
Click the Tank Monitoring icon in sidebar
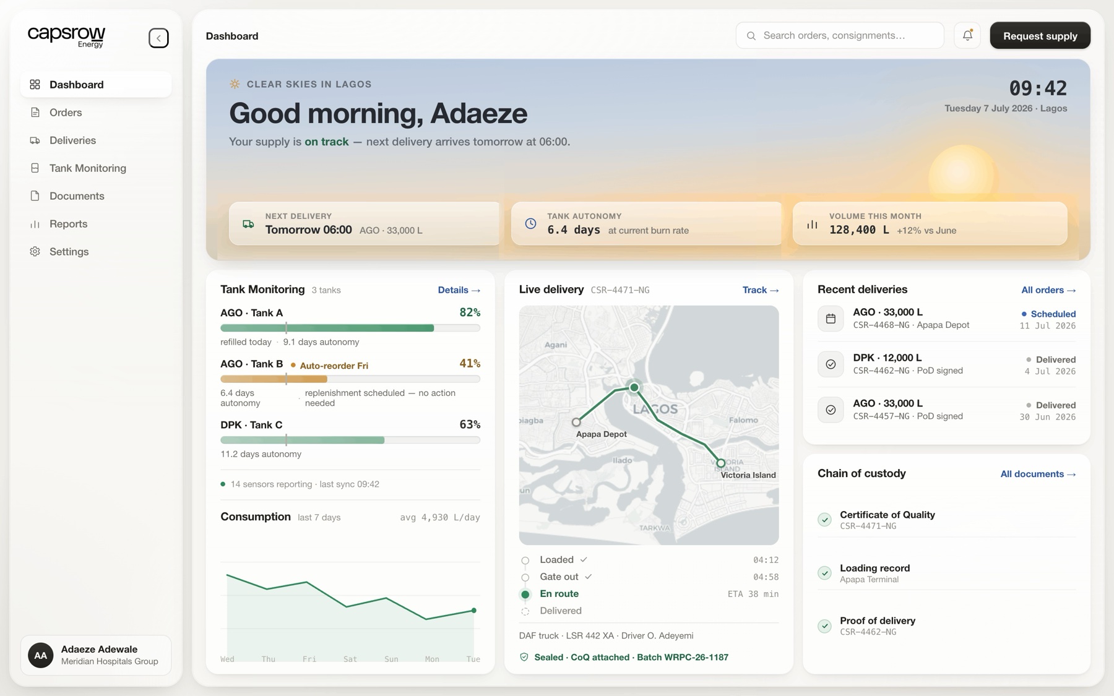click(35, 168)
